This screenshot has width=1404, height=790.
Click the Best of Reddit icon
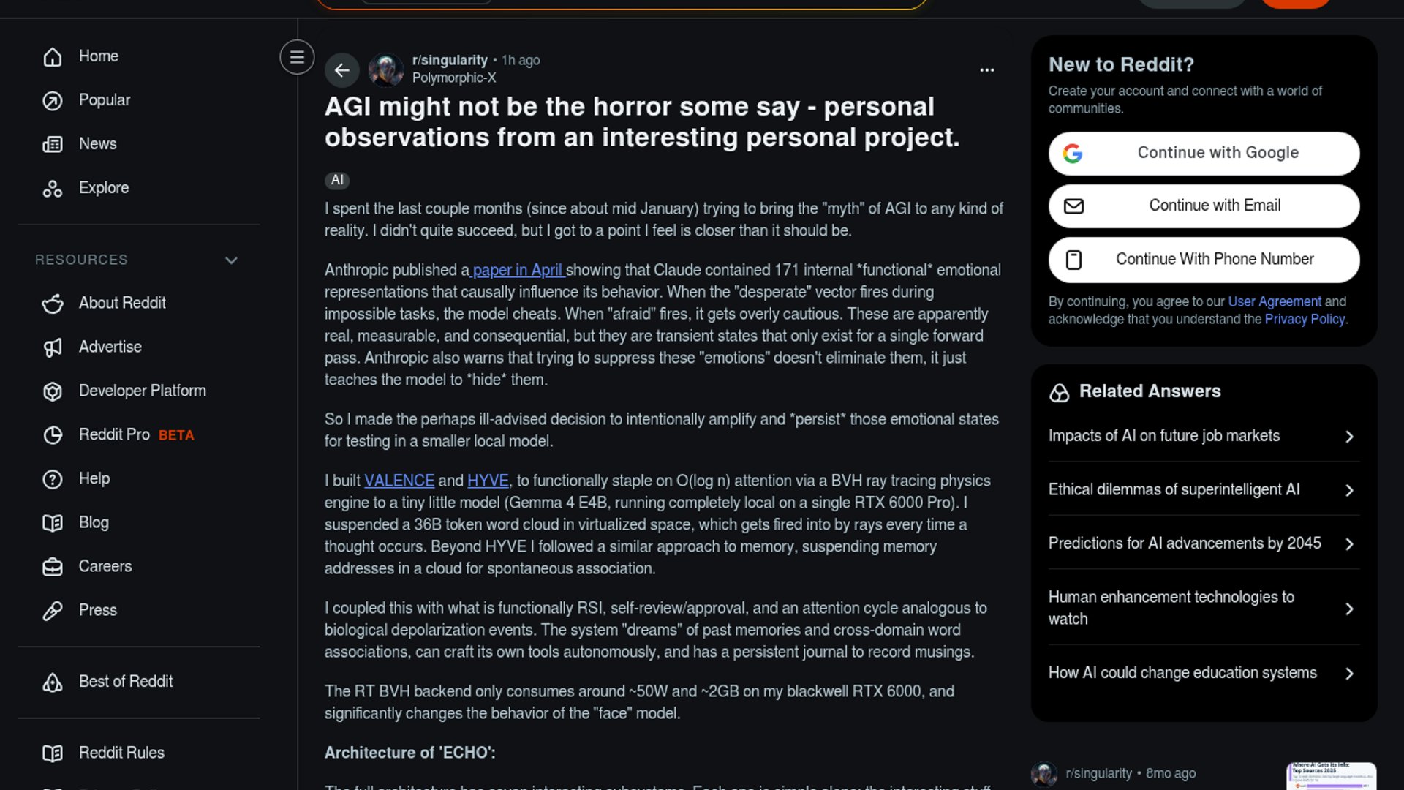point(53,682)
